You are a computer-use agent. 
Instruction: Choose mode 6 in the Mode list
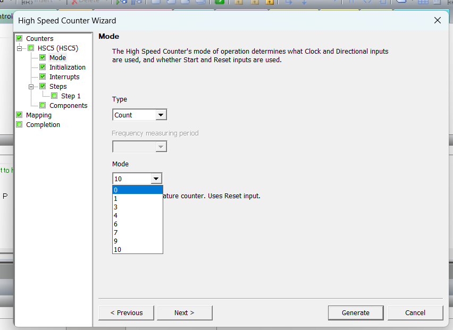(x=137, y=224)
